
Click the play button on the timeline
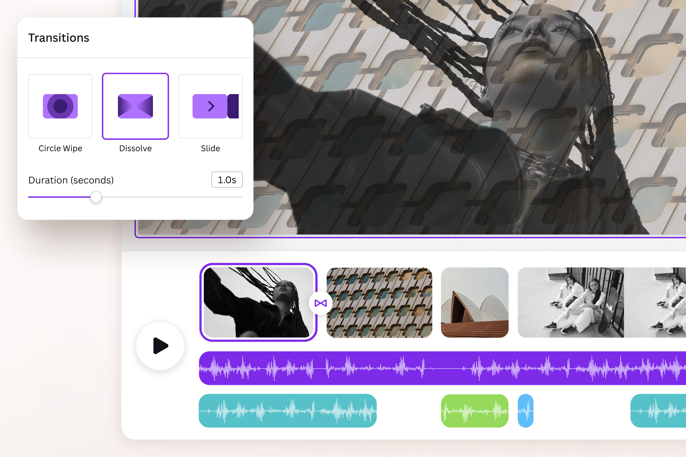(x=160, y=346)
